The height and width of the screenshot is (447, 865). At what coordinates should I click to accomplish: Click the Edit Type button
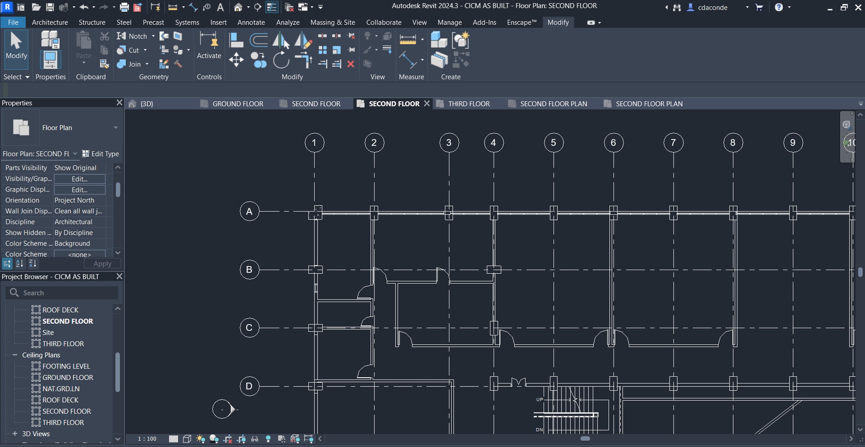tap(101, 154)
